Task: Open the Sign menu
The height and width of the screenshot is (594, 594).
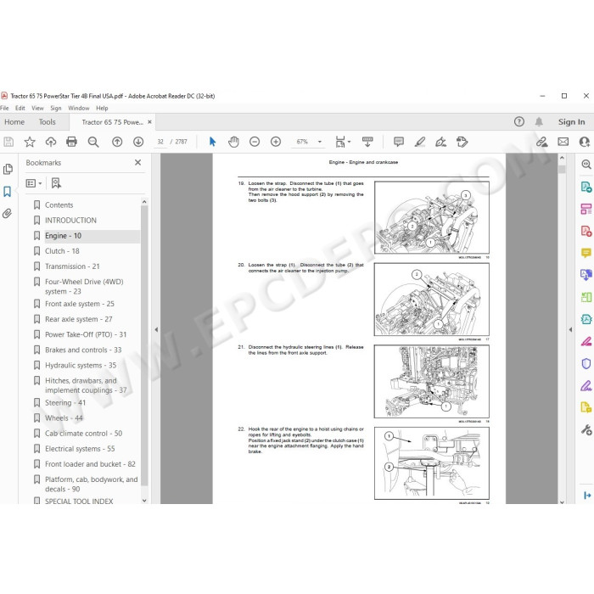Action: coord(56,109)
